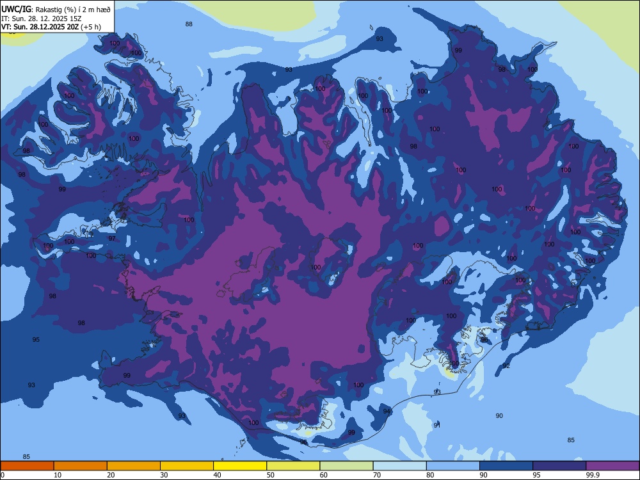Click the legend label '10'
640x480 pixels.
[58, 475]
